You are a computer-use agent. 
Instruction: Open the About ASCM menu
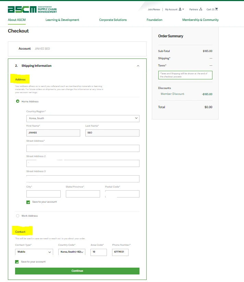(17, 20)
